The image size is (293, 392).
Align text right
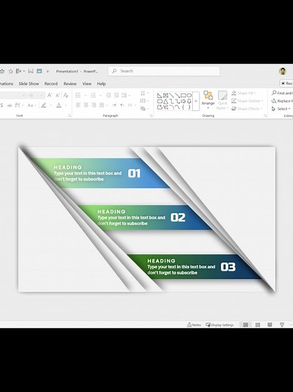(94, 105)
